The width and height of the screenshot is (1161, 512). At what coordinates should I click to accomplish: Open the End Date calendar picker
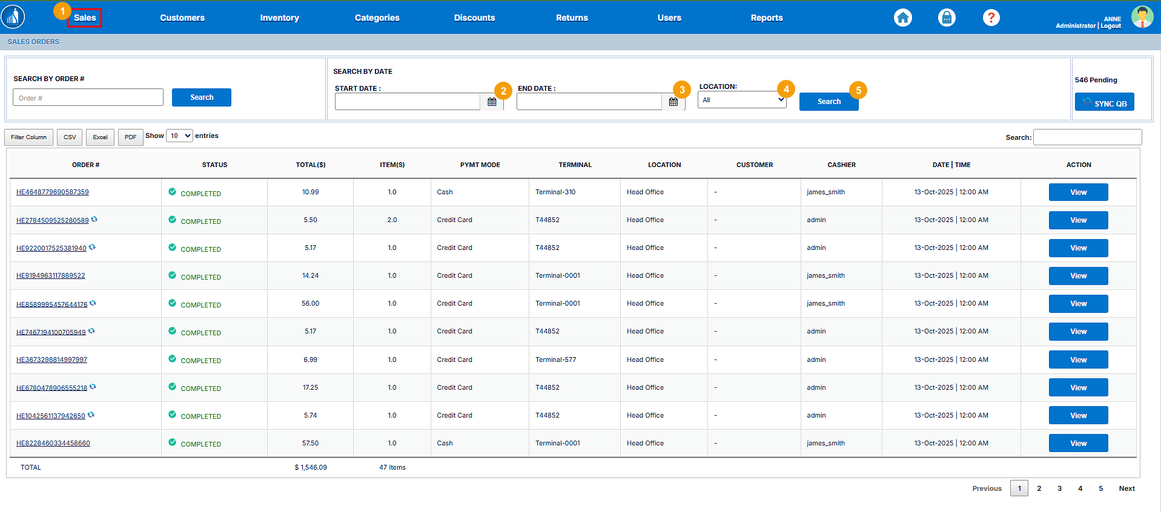point(673,102)
